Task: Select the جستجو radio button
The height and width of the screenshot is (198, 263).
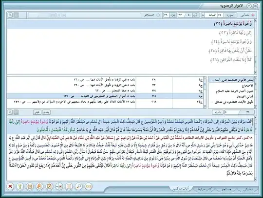Action: [158, 15]
